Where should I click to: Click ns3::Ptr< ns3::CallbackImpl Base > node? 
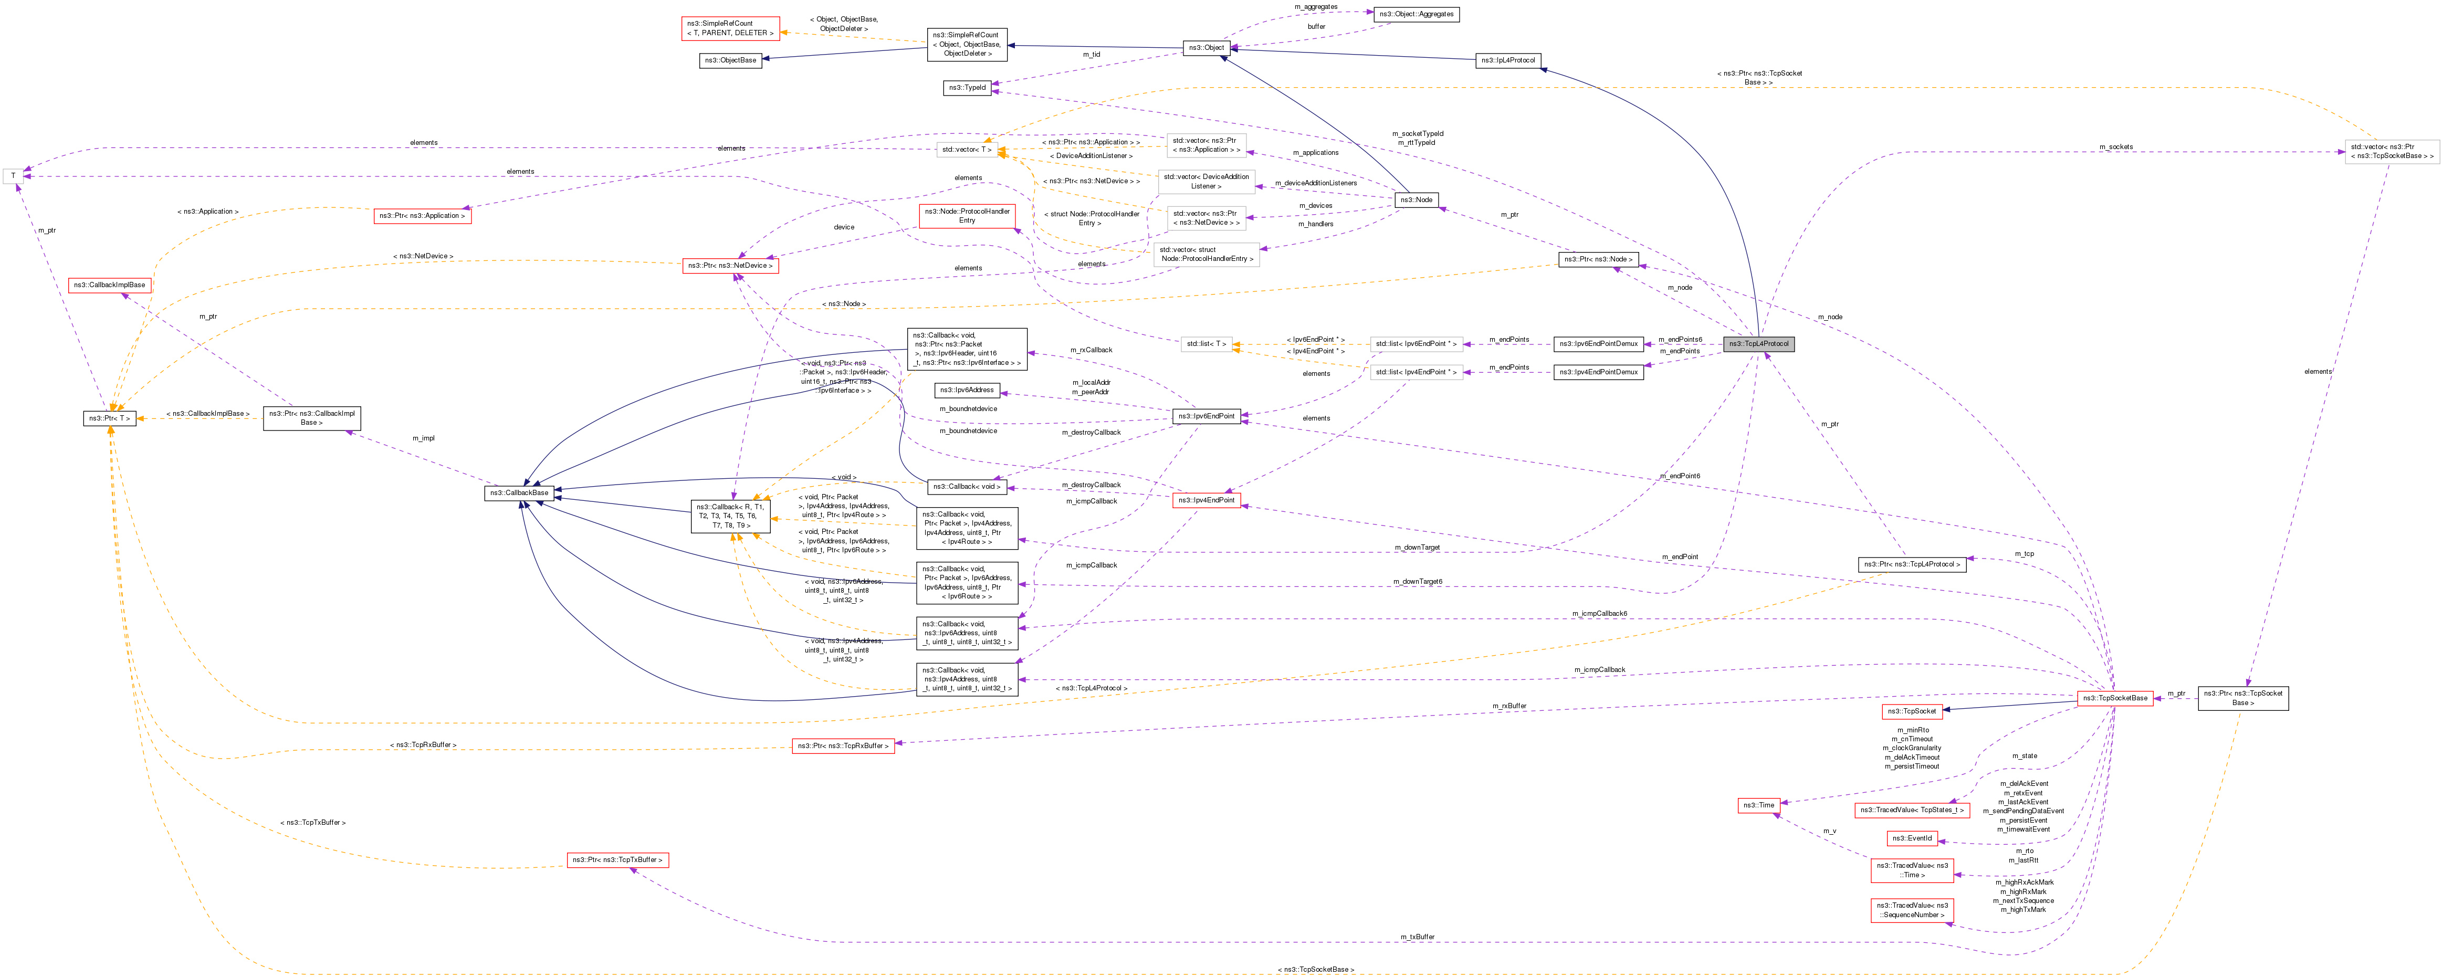312,418
